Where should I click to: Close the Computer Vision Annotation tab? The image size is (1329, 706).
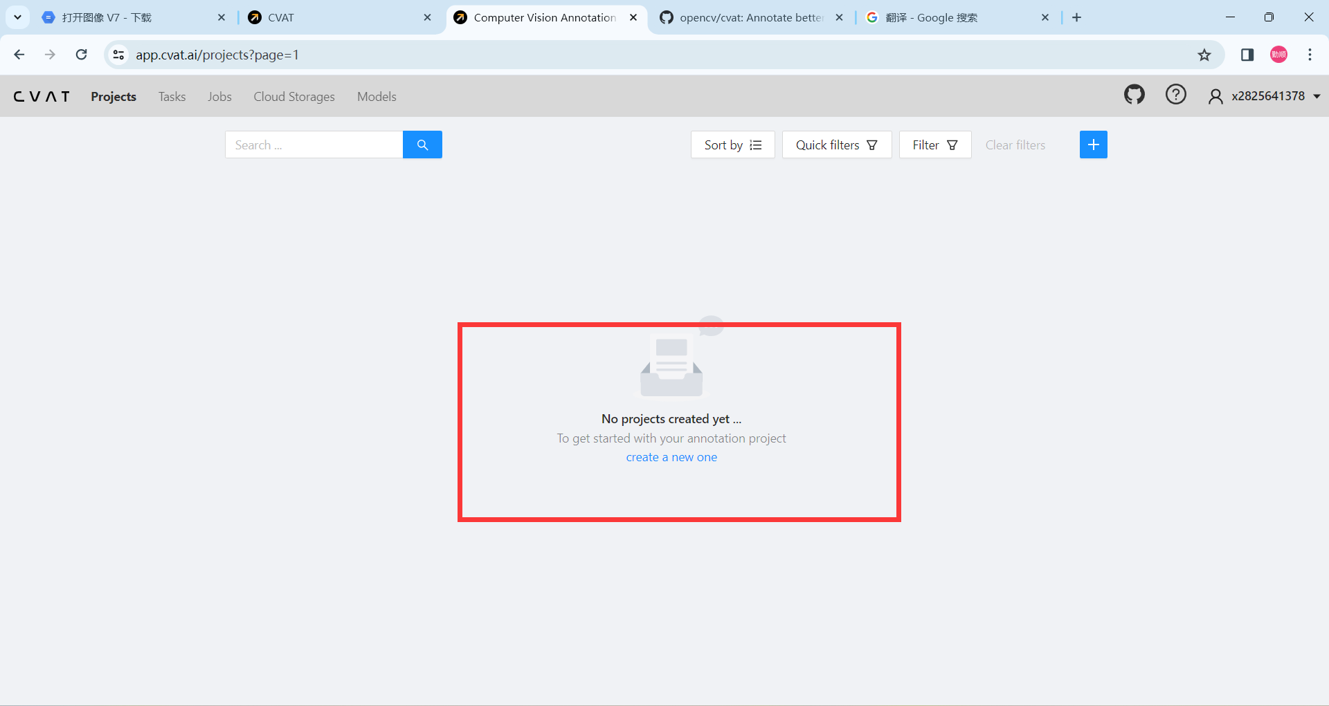pos(633,17)
